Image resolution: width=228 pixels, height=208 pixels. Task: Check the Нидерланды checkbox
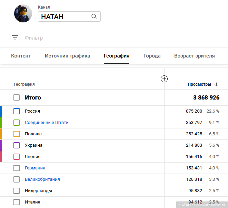click(17, 191)
